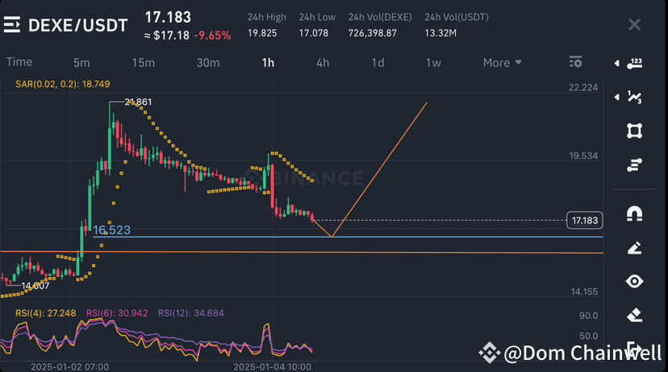Click the DEXE/USDT pair name
The width and height of the screenshot is (668, 372).
pyautogui.click(x=78, y=26)
